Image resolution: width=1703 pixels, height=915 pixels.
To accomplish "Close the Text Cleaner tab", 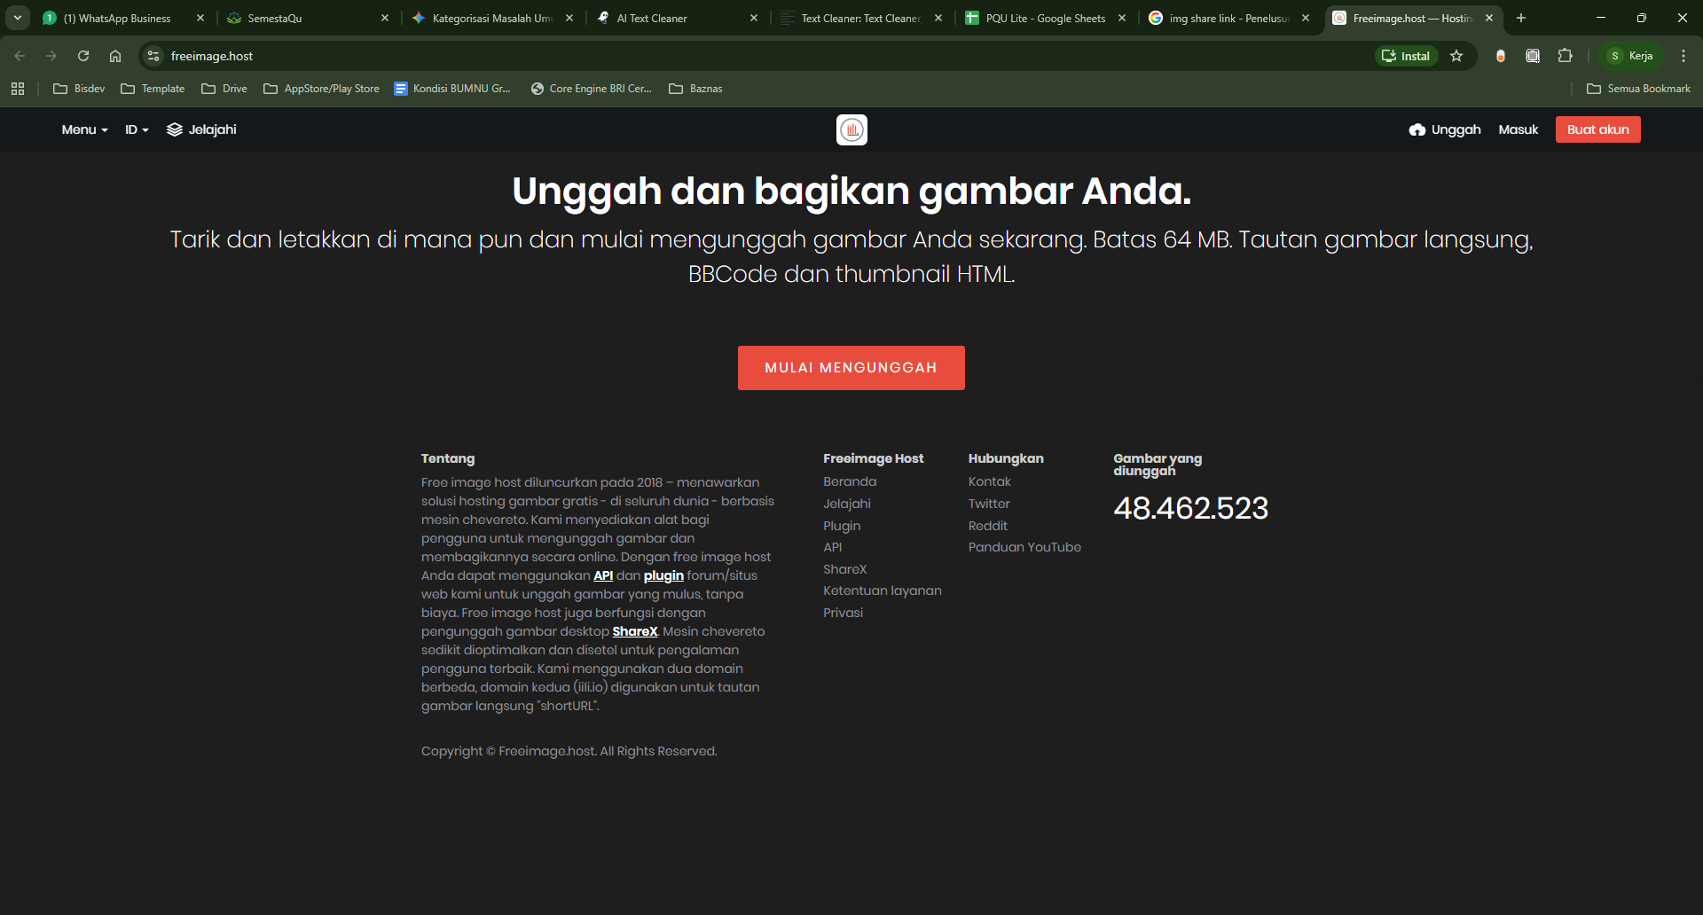I will (x=938, y=18).
